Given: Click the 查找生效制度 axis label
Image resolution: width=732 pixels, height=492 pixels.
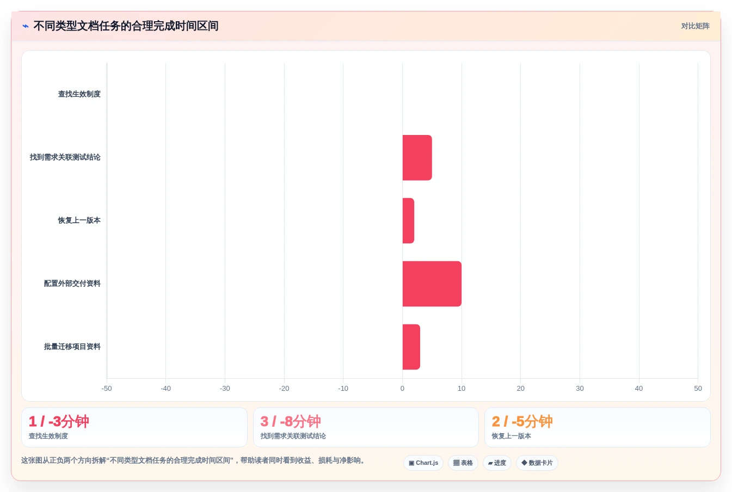Looking at the screenshot, I should click(79, 94).
